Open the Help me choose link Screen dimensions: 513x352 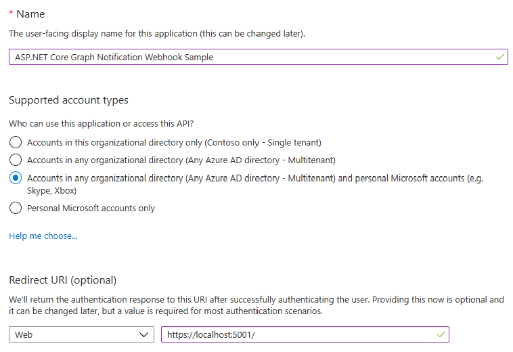[x=43, y=236]
